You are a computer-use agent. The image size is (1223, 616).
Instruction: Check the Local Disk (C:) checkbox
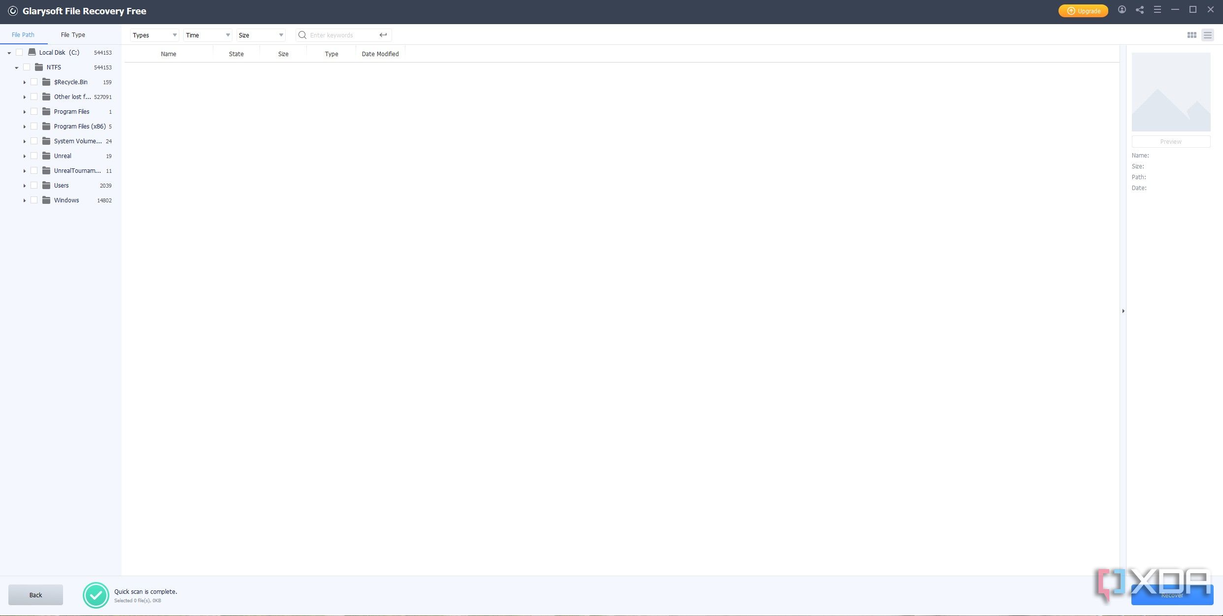[x=19, y=52]
